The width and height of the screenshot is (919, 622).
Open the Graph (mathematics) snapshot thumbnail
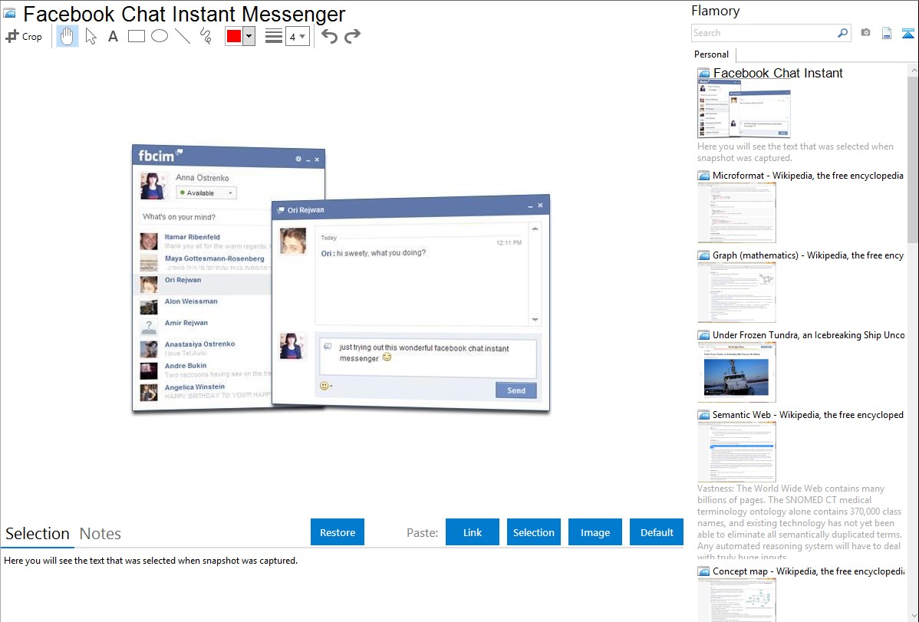(736, 292)
